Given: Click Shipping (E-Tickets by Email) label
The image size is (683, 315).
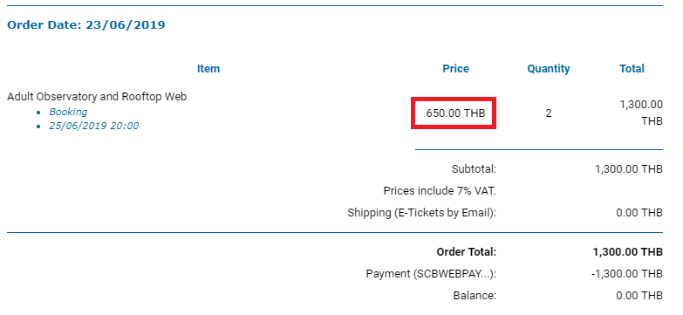Looking at the screenshot, I should click(x=422, y=213).
